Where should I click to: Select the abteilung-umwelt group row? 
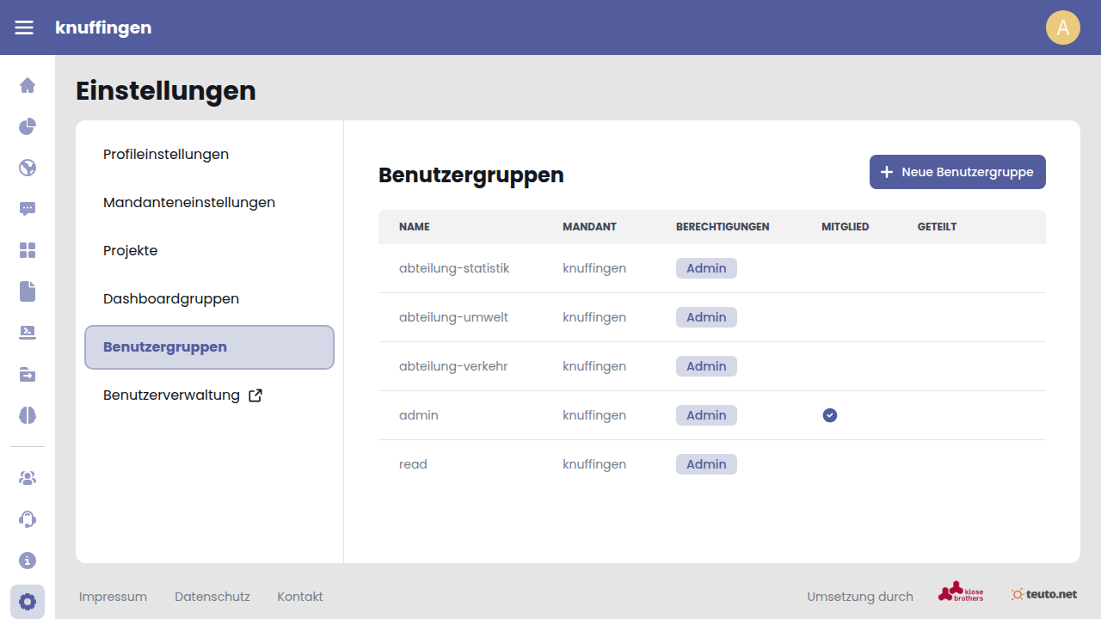point(453,317)
